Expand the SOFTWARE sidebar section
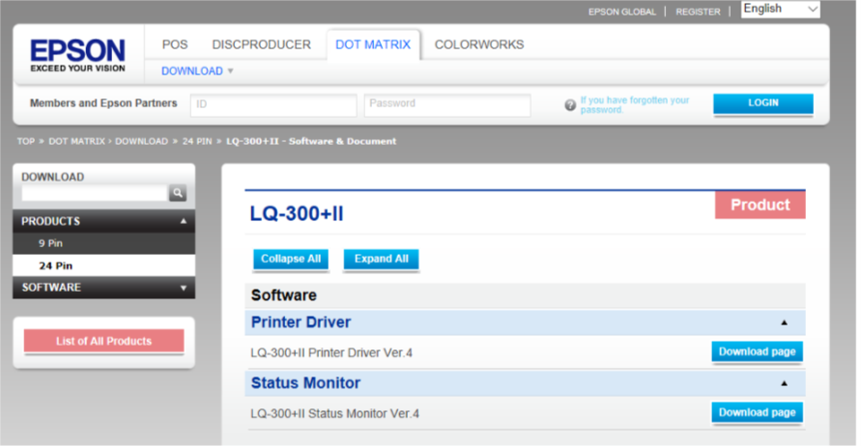 (x=103, y=288)
